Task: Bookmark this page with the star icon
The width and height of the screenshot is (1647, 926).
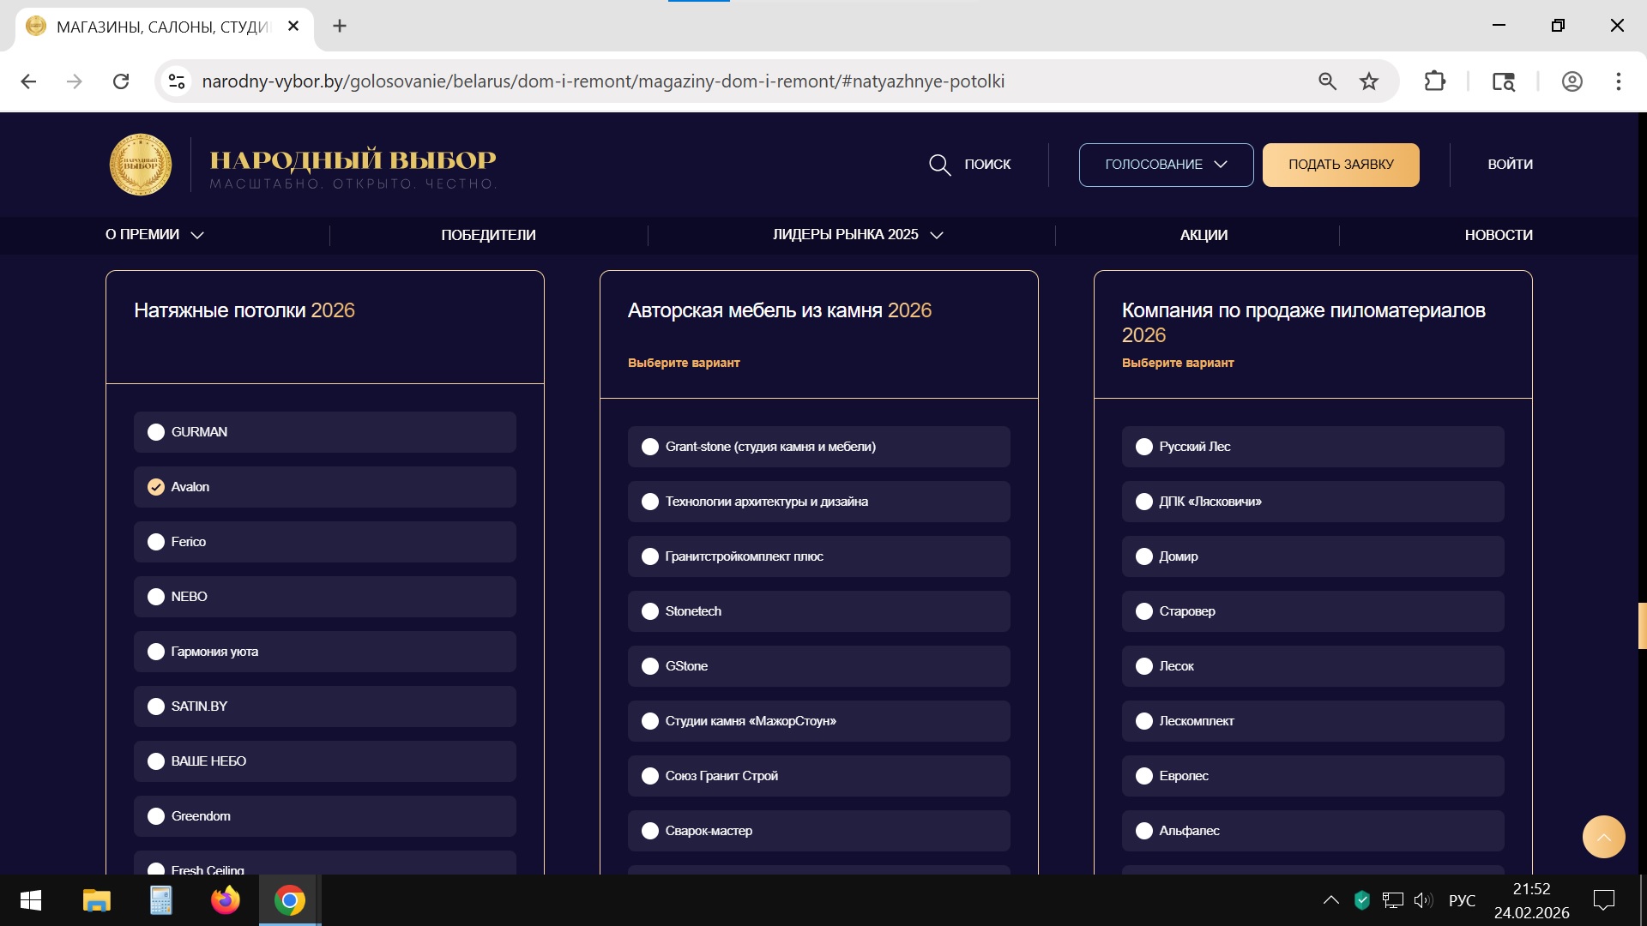Action: tap(1369, 81)
